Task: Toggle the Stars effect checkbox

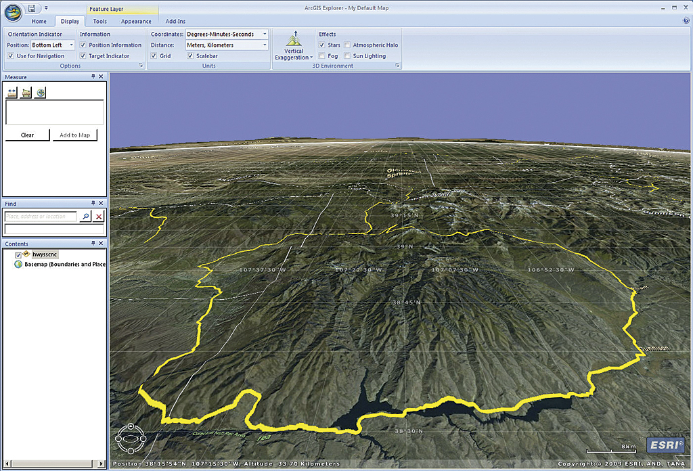Action: (321, 45)
